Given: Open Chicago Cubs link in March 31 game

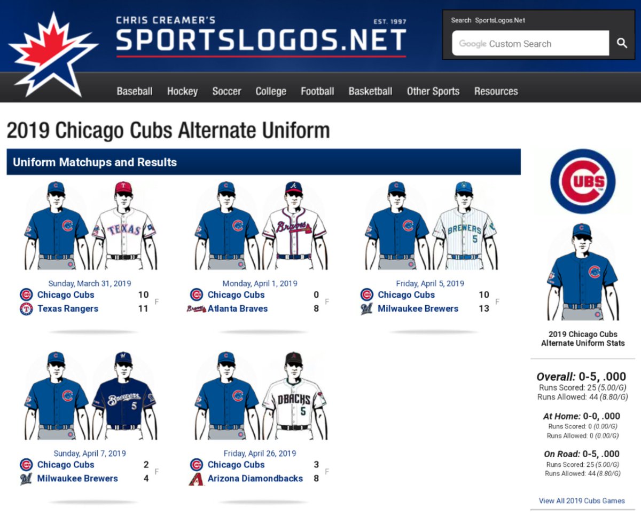Looking at the screenshot, I should point(66,295).
